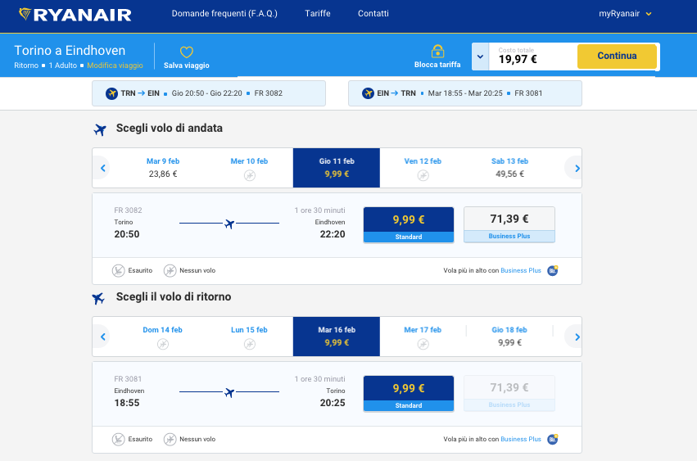
Task: Click the return Nessun volo legend icon
Action: click(x=170, y=439)
